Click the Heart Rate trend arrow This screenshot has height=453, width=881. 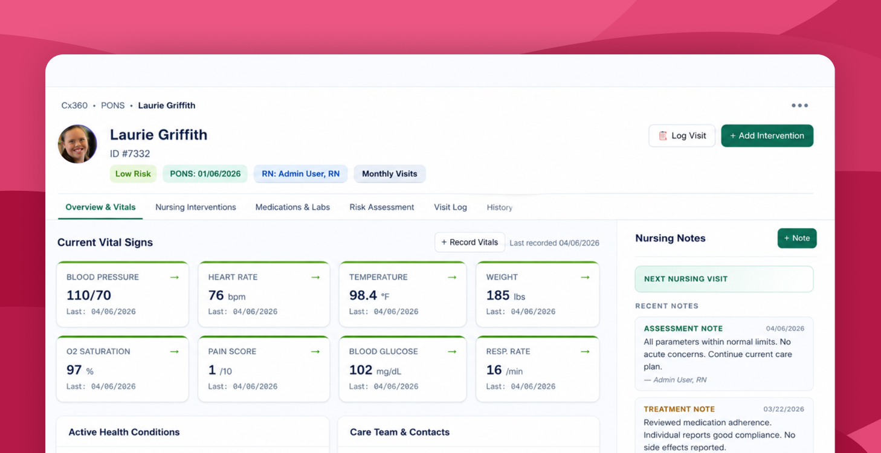(315, 277)
